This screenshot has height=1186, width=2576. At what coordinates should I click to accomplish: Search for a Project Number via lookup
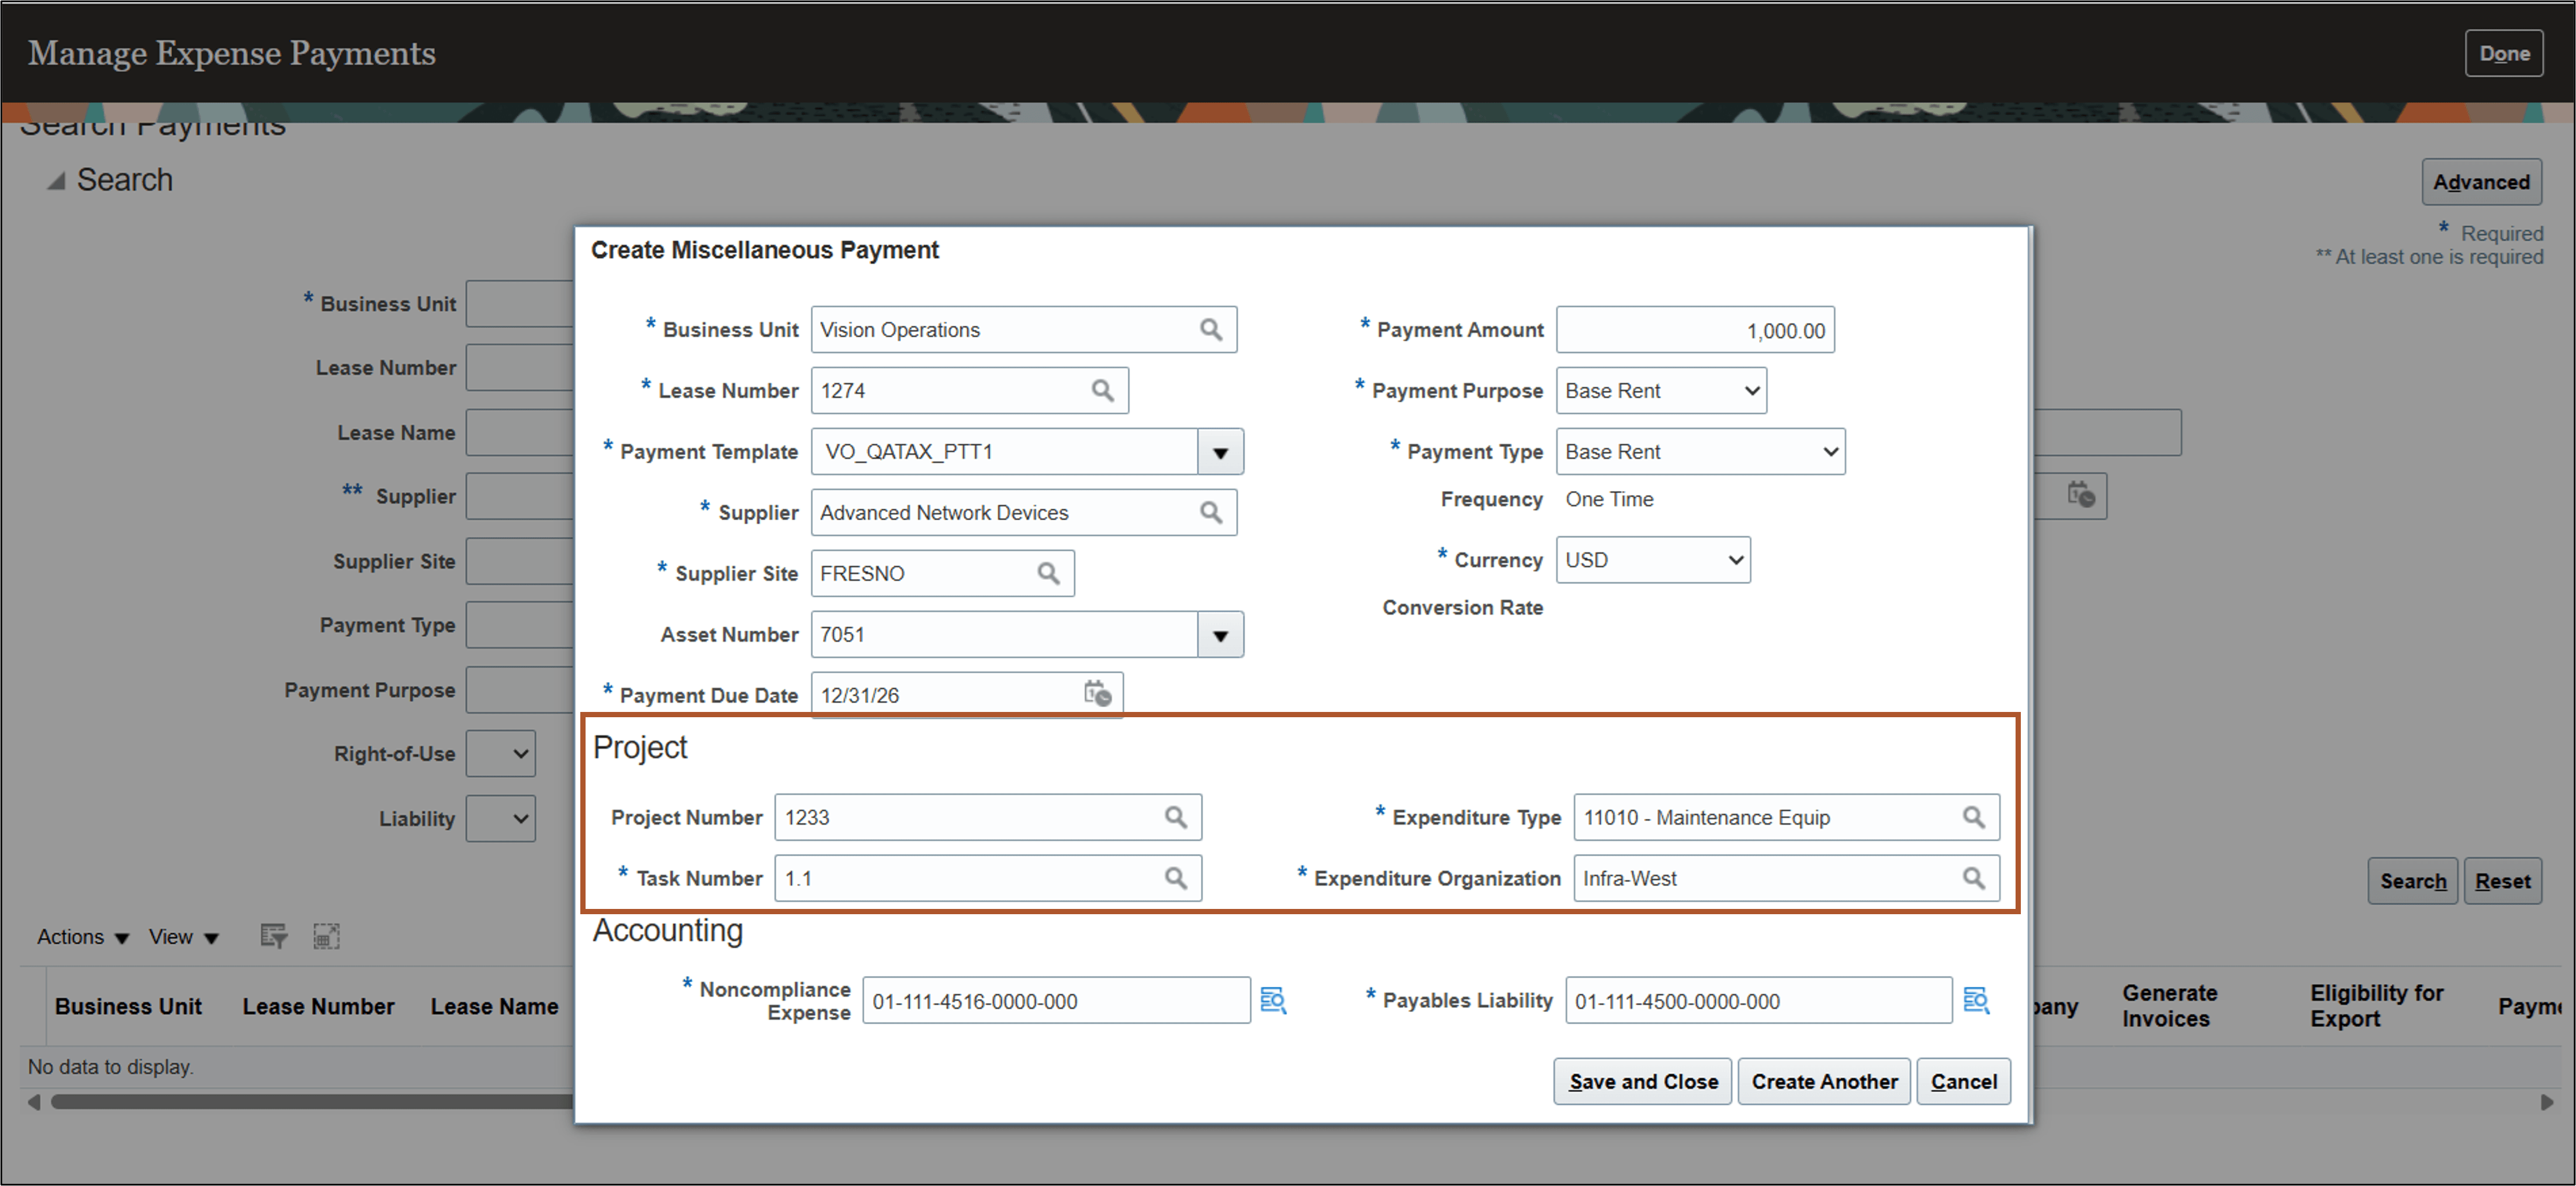pyautogui.click(x=1177, y=817)
